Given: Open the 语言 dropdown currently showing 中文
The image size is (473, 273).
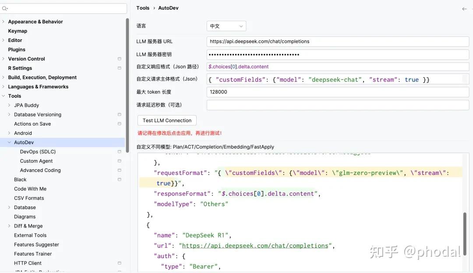Looking at the screenshot, I should click(226, 26).
